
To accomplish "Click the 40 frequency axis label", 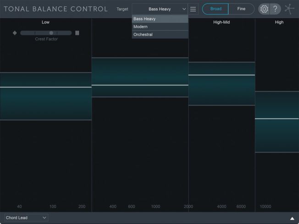I will [19, 207].
